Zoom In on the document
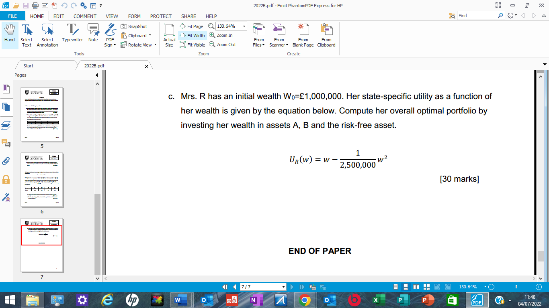The width and height of the screenshot is (549, 308). (x=221, y=35)
